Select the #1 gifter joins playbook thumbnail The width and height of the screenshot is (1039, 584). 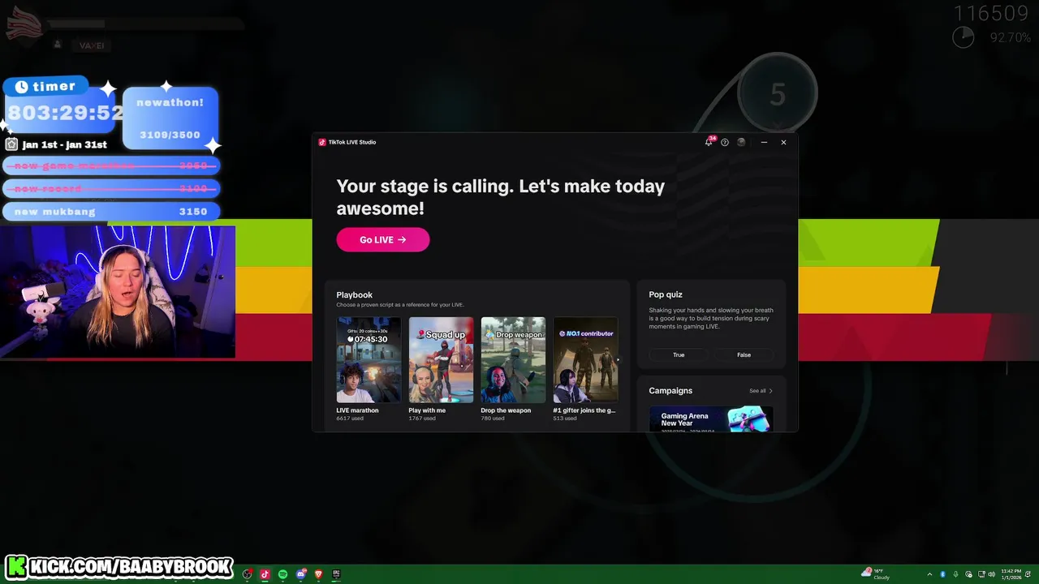[585, 359]
